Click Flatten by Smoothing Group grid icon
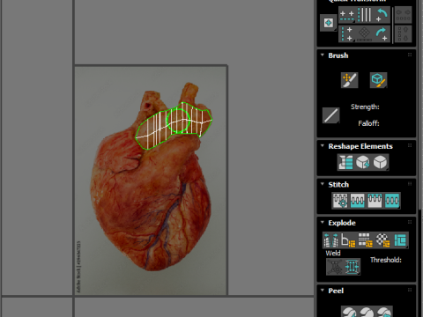Image resolution: width=423 pixels, height=317 pixels. (x=366, y=240)
